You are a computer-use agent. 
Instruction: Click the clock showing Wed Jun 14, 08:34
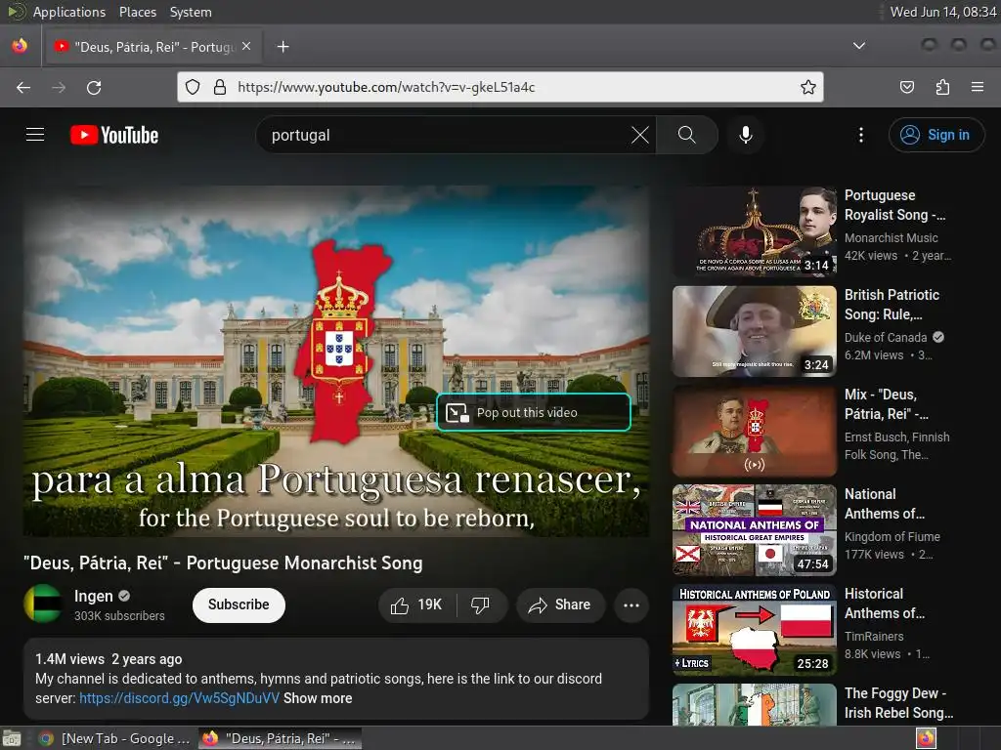click(943, 12)
